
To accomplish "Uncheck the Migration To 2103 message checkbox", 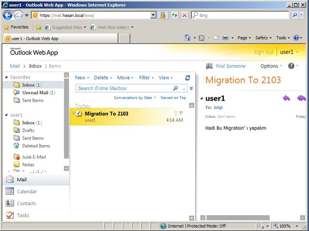I will [x=79, y=113].
